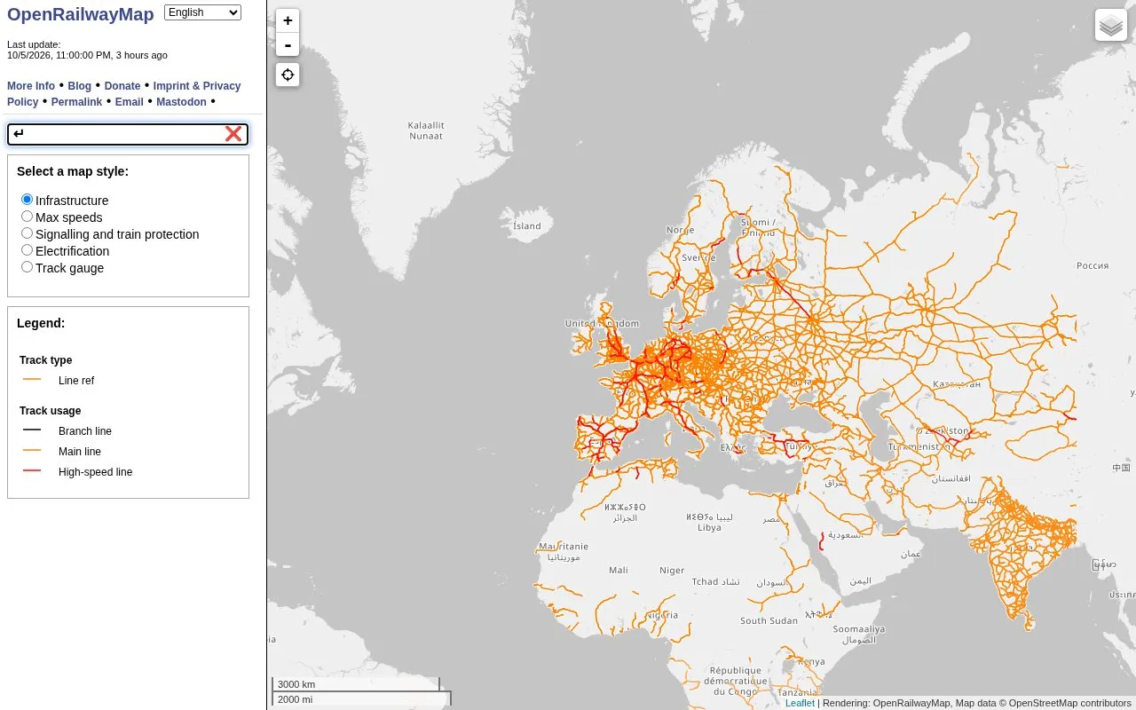Click the Niger map label
The height and width of the screenshot is (710, 1136).
(x=672, y=571)
